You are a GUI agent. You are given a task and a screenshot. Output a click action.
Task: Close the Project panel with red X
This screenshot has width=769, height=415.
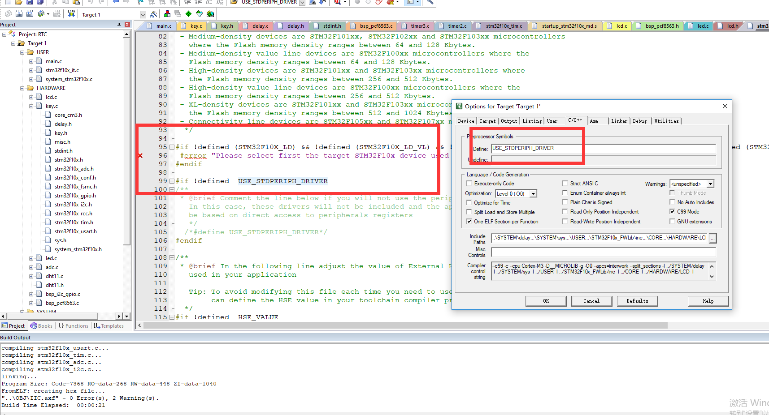tap(127, 25)
